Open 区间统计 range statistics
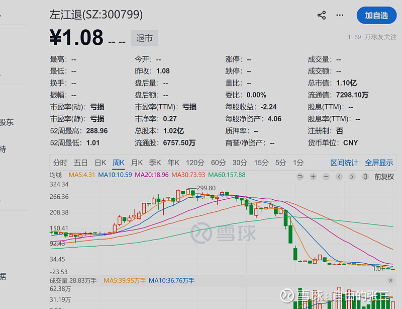 coord(344,163)
